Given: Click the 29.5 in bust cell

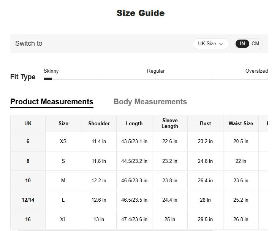Looking at the screenshot, I should pos(205,220).
